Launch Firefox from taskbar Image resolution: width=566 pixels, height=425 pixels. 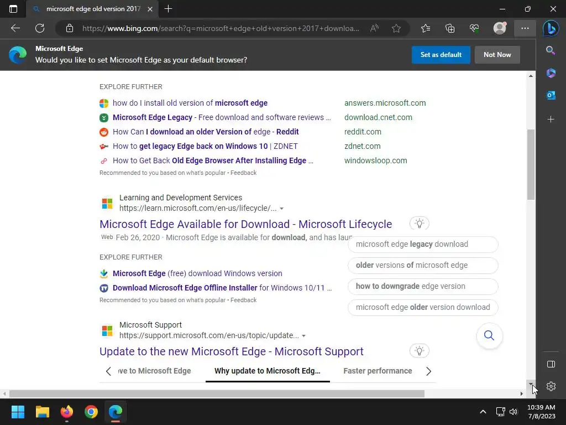67,412
